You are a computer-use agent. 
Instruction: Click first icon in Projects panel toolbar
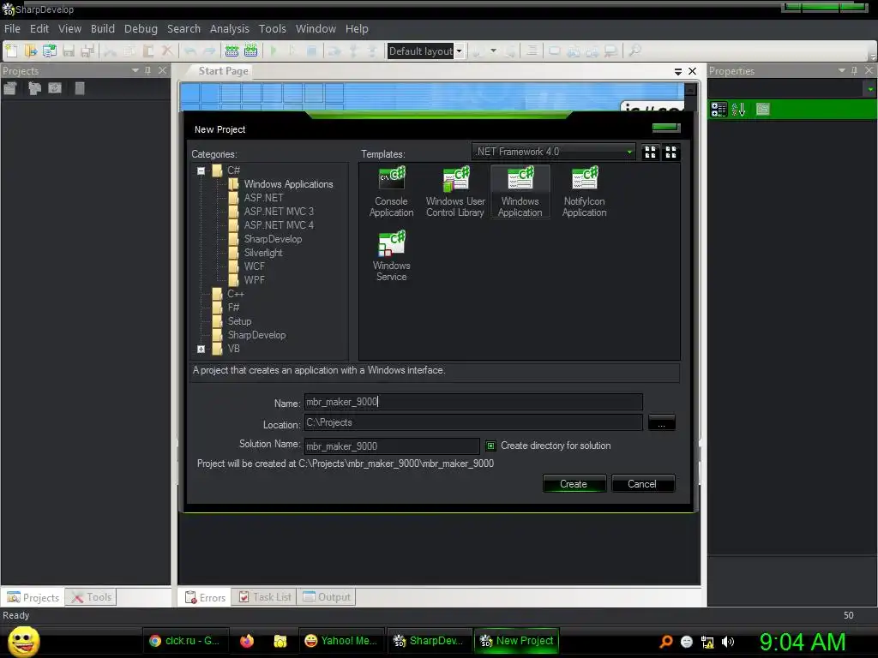coord(10,88)
